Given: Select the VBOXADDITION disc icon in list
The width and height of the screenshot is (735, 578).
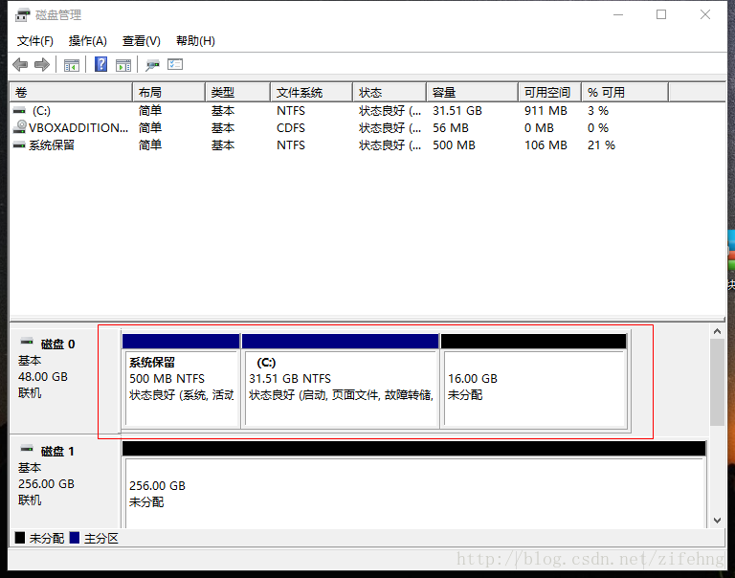Looking at the screenshot, I should 20,126.
